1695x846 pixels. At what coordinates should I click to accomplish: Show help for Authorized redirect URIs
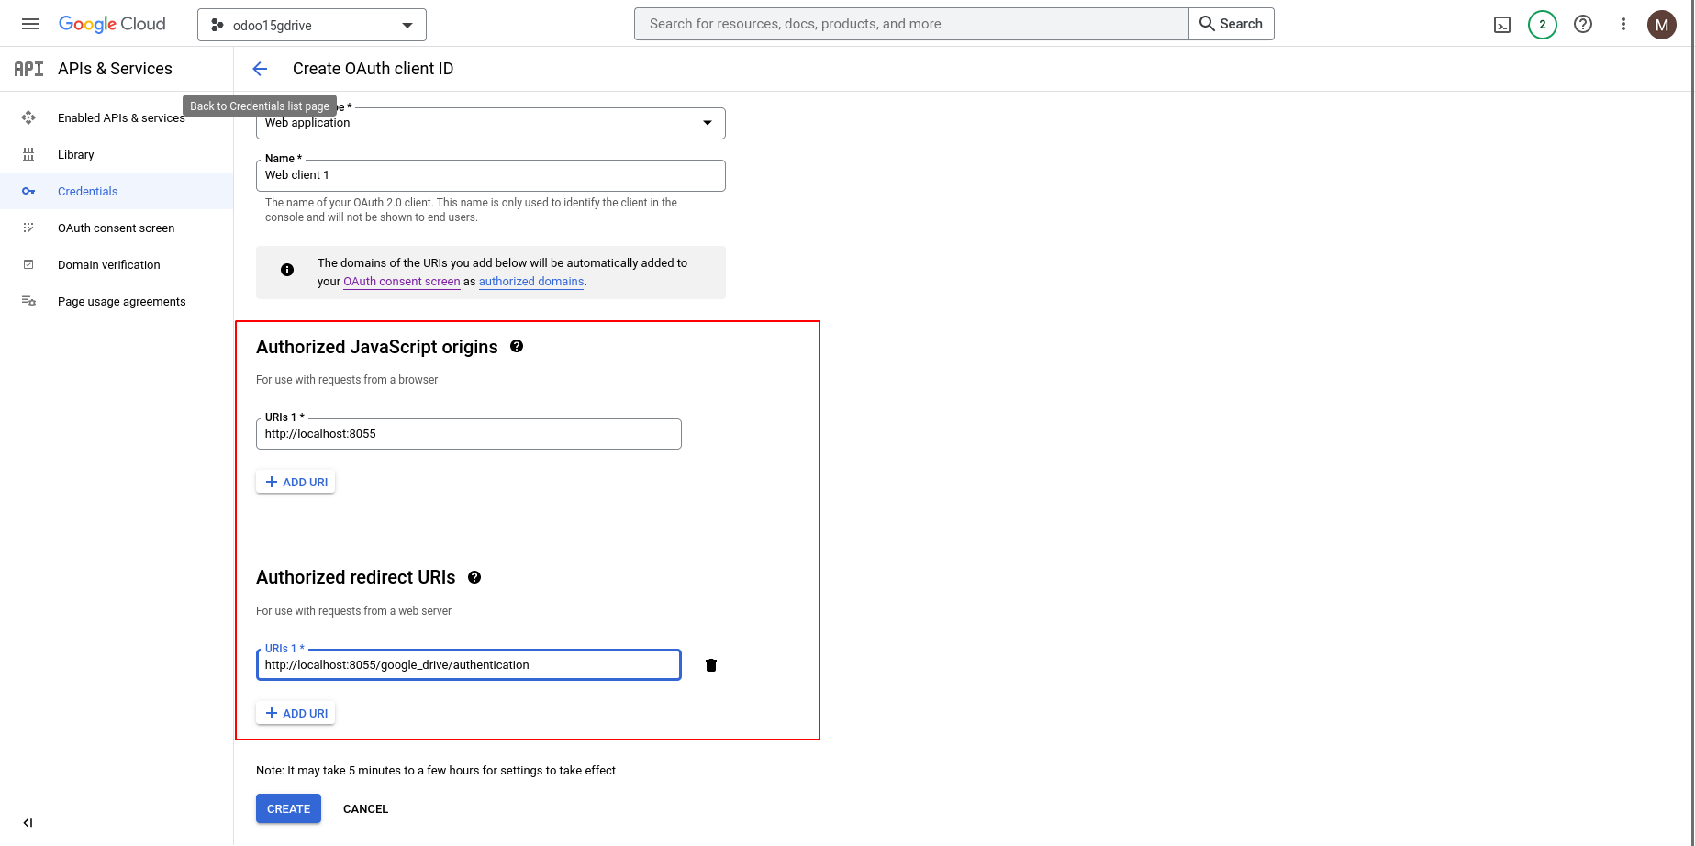[474, 577]
